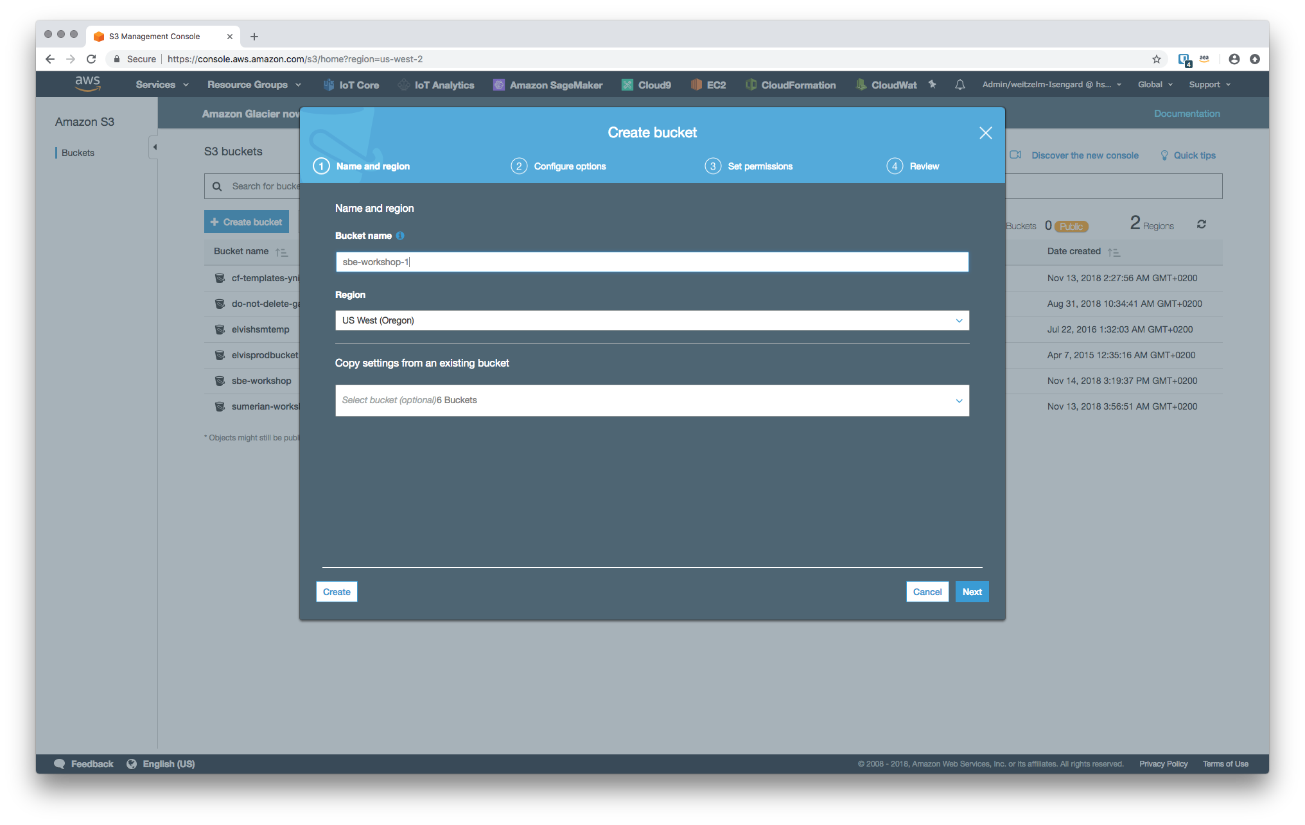Open CloudFormation shortcut icon

pyautogui.click(x=750, y=85)
